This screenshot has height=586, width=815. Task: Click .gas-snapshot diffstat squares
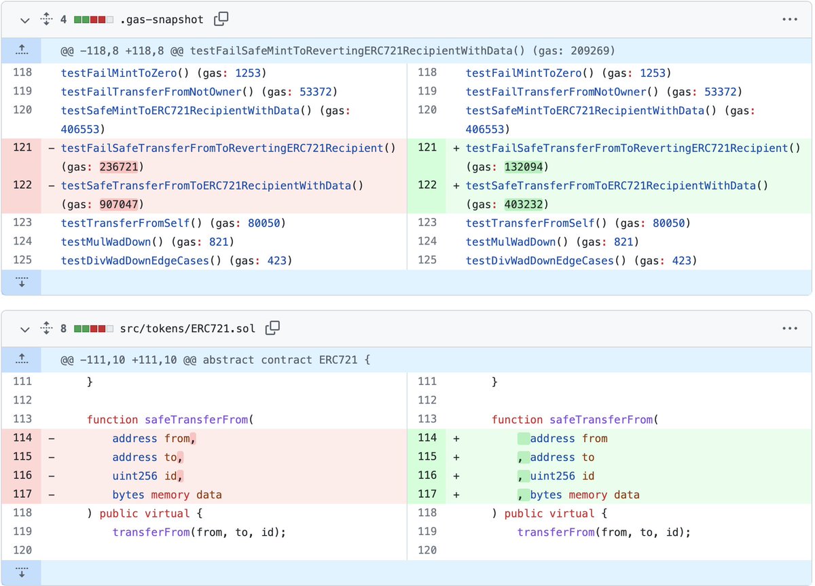pos(93,20)
